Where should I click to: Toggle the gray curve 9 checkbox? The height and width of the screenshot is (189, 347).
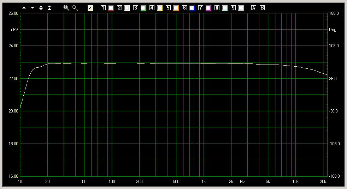pyautogui.click(x=241, y=8)
